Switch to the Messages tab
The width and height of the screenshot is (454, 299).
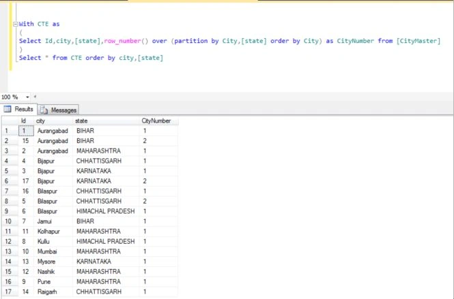(x=58, y=110)
